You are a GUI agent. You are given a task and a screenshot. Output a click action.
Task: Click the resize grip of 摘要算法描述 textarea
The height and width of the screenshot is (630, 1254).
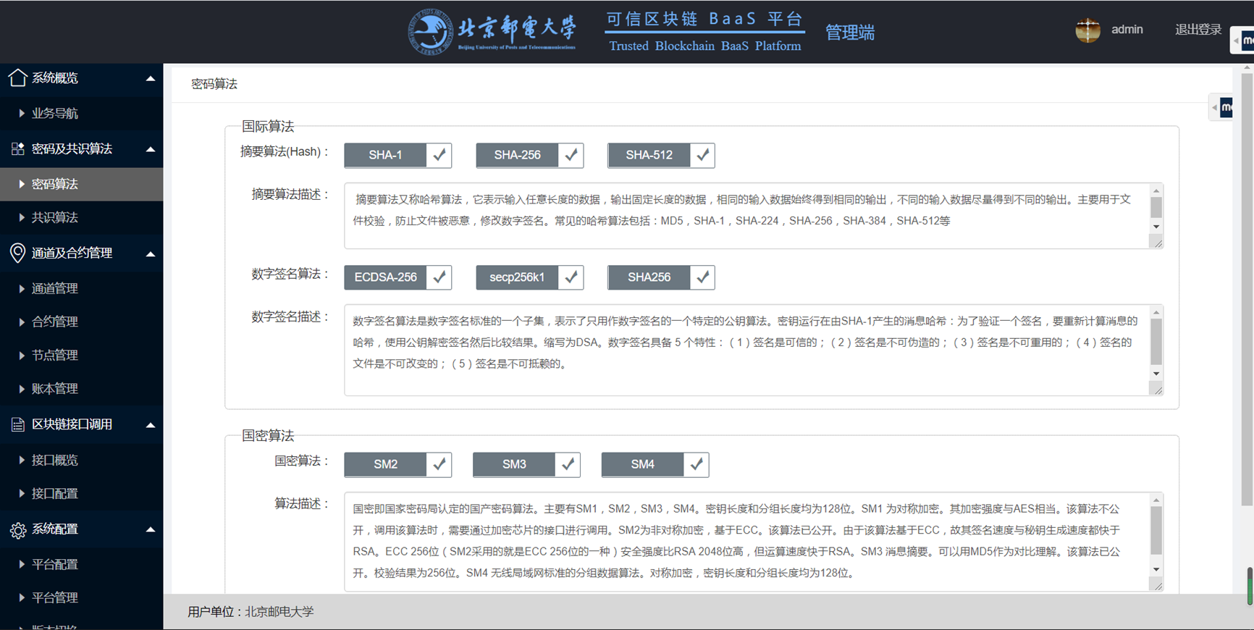click(x=1157, y=243)
